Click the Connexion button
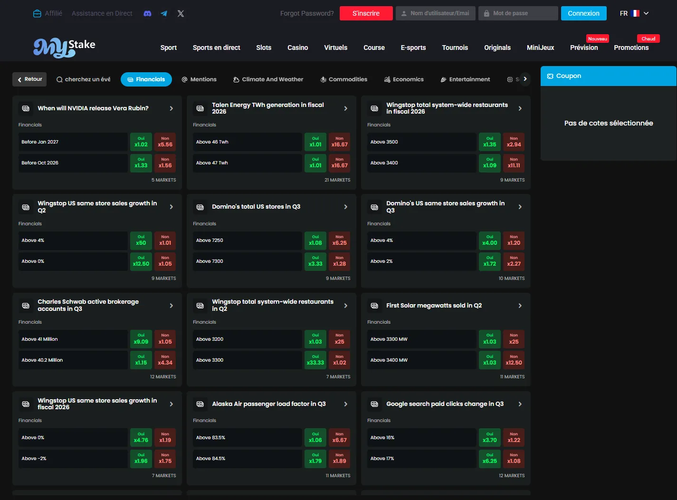The width and height of the screenshot is (677, 500). [584, 13]
